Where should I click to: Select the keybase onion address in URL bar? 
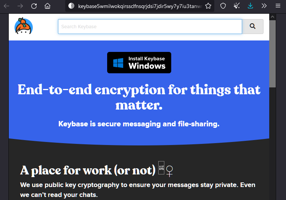(x=140, y=6)
